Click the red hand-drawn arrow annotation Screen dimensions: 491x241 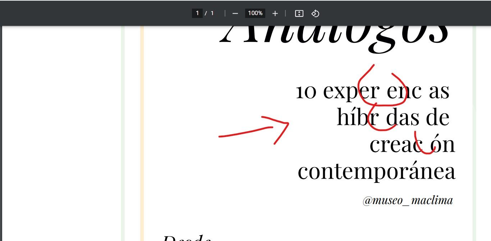click(x=254, y=130)
